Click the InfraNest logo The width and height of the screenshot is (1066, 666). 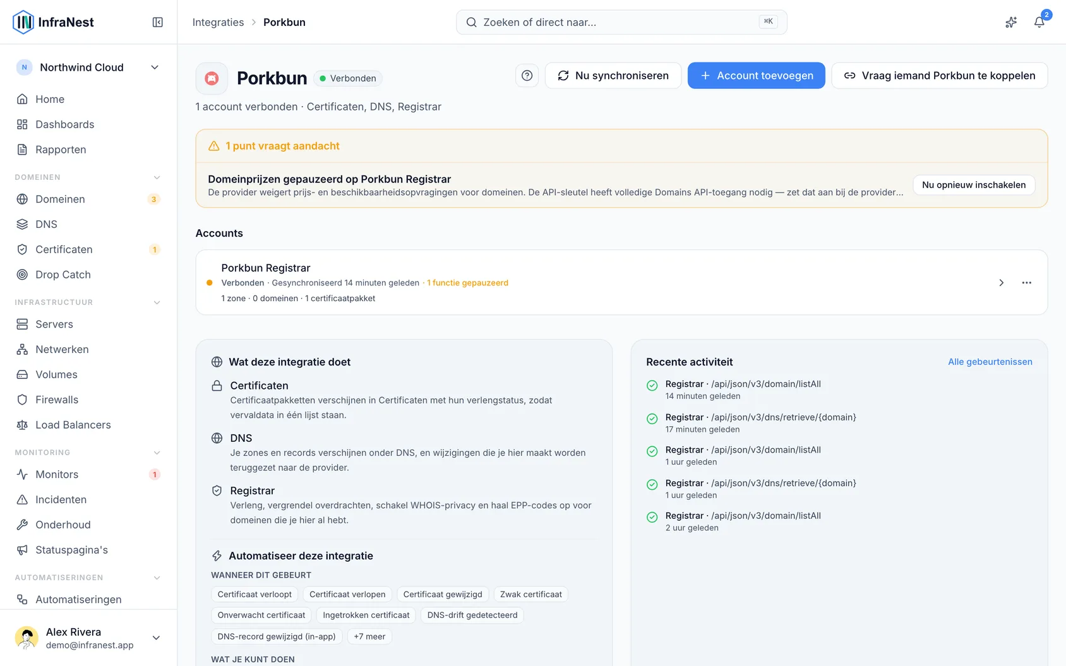(53, 22)
